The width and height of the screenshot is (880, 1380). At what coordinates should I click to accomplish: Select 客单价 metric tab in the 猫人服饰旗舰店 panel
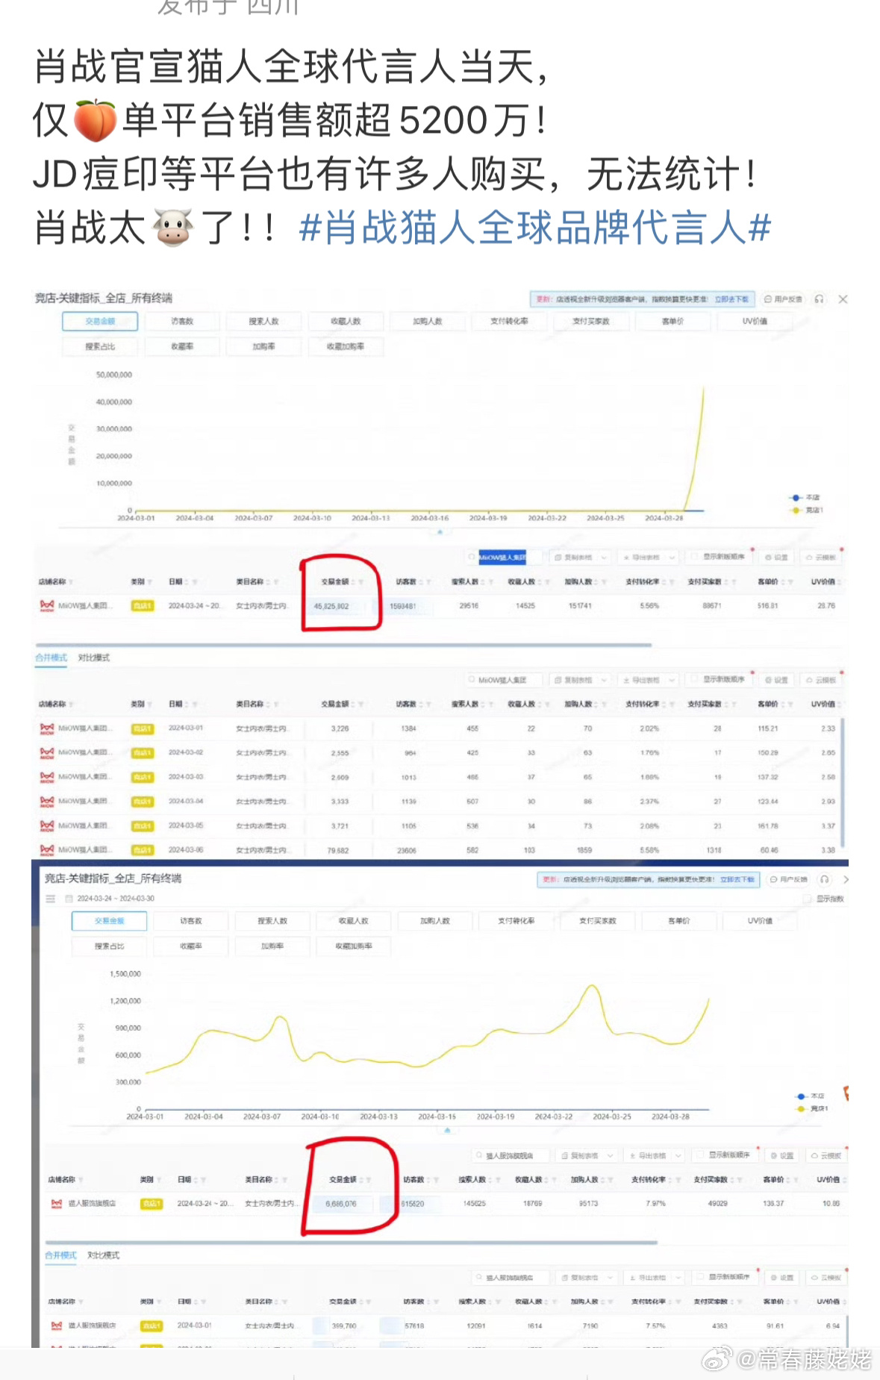678,921
